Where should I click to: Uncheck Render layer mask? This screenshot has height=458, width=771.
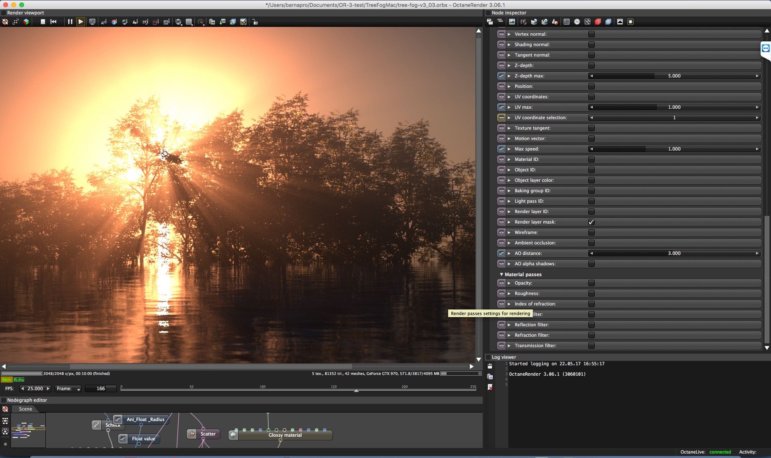pos(591,222)
